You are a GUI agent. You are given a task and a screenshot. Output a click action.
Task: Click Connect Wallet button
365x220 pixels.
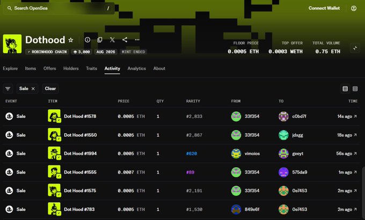(324, 8)
